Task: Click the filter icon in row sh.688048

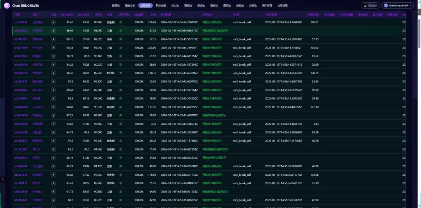Action: pyautogui.click(x=53, y=107)
